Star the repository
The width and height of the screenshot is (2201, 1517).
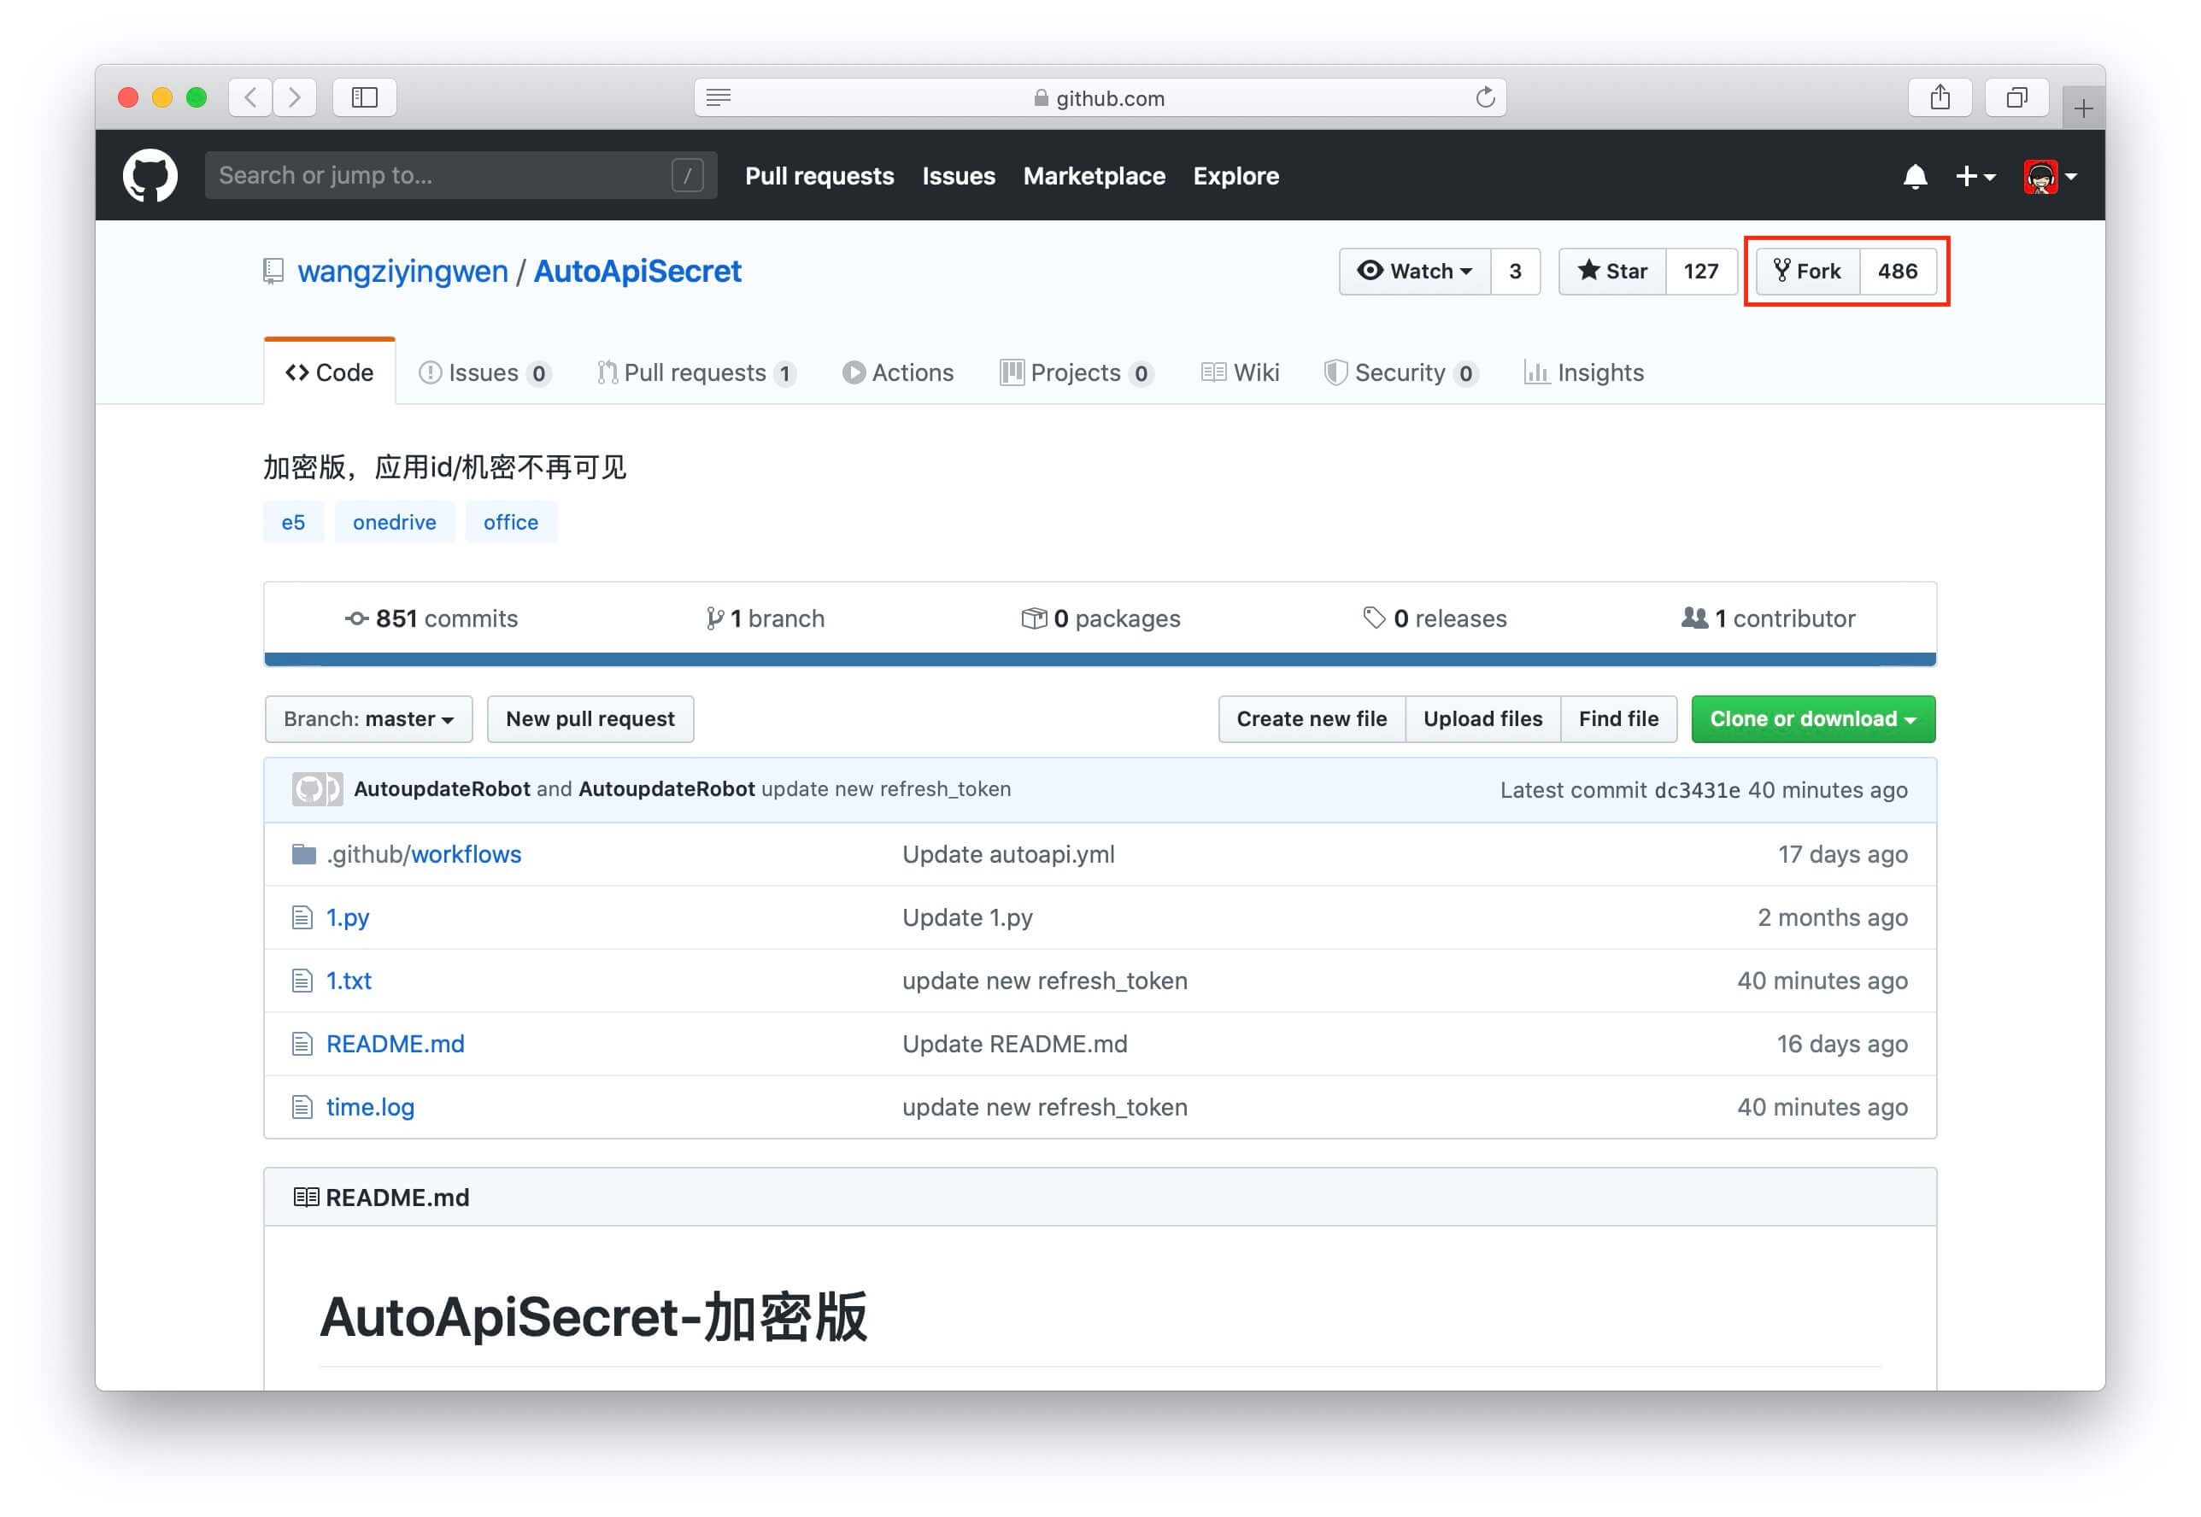tap(1611, 272)
